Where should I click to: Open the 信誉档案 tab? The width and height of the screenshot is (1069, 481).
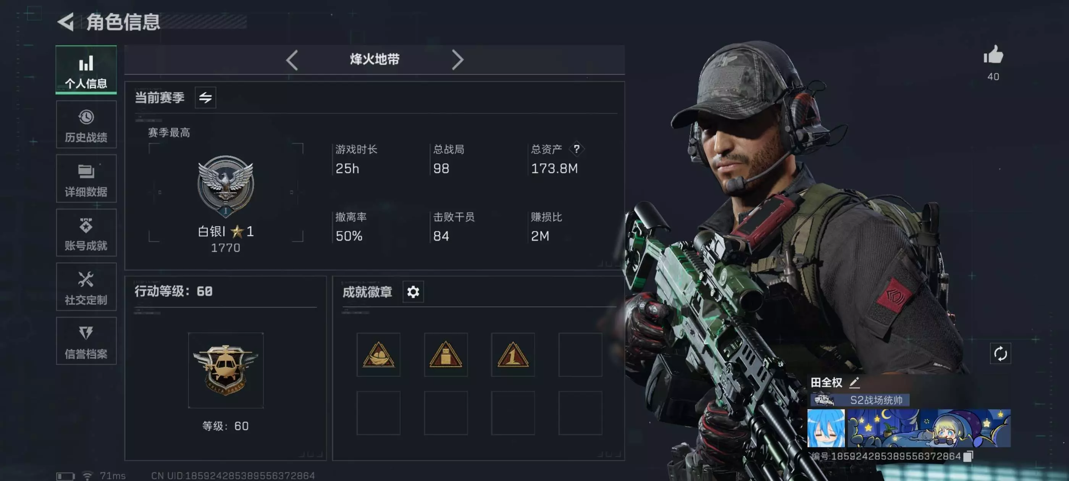[86, 341]
